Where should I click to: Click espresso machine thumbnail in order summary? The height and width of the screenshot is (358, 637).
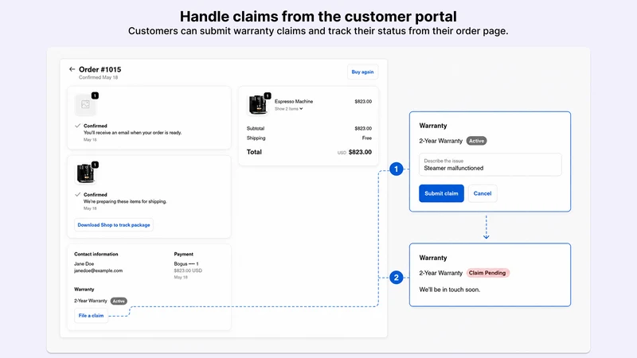257,104
